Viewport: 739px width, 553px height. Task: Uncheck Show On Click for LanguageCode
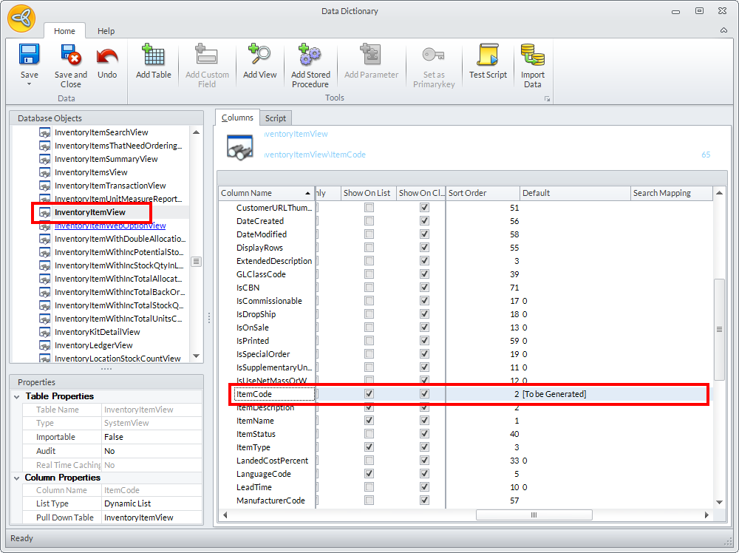click(424, 474)
